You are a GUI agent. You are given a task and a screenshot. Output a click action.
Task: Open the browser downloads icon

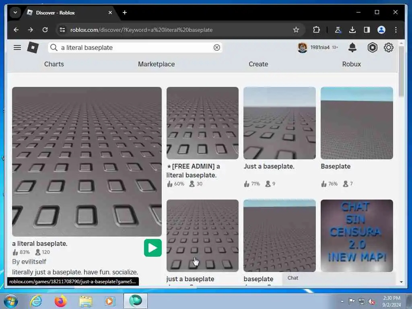[352, 30]
